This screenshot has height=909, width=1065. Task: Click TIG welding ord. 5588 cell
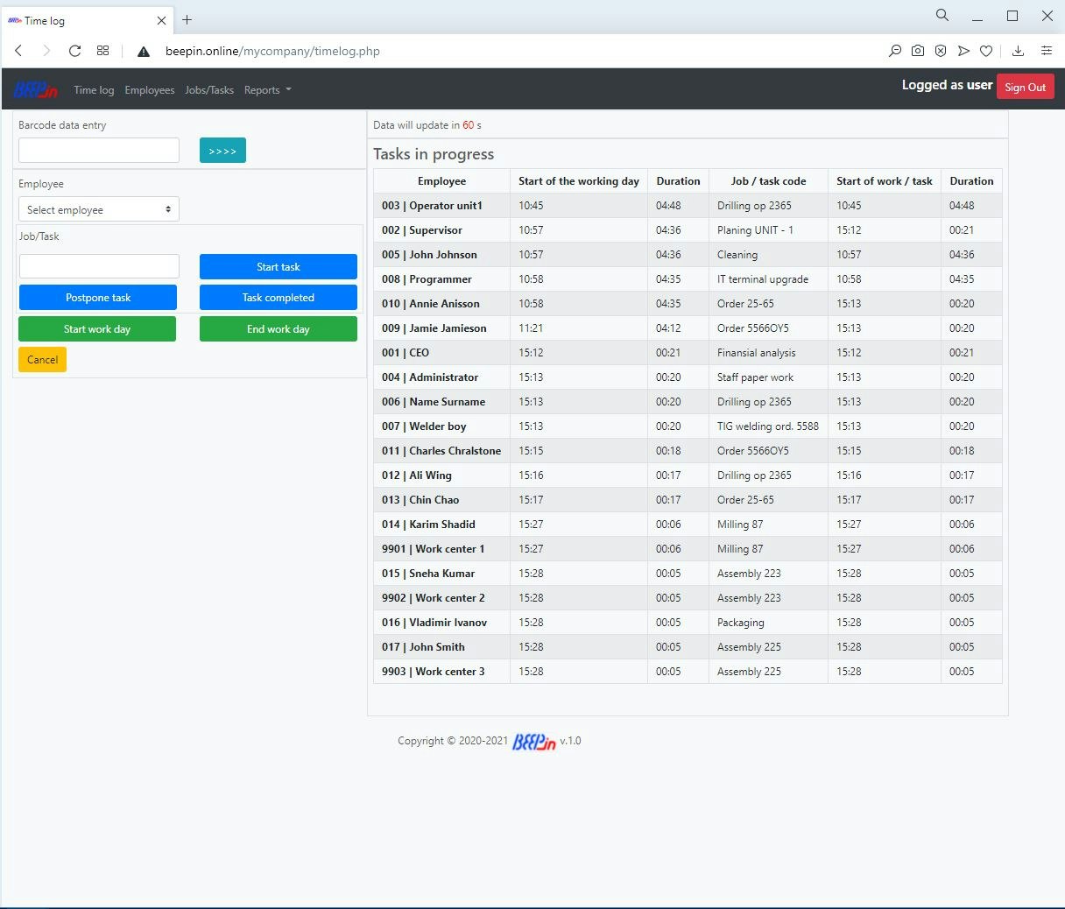768,426
